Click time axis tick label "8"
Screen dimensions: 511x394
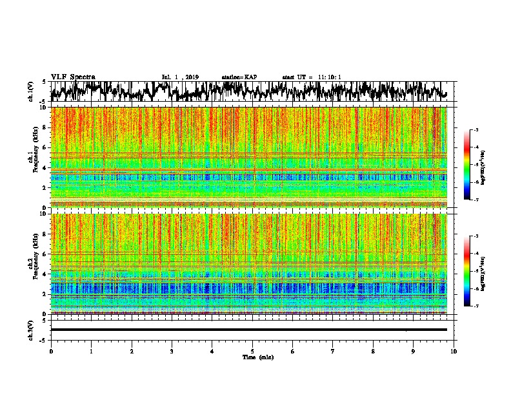click(373, 352)
